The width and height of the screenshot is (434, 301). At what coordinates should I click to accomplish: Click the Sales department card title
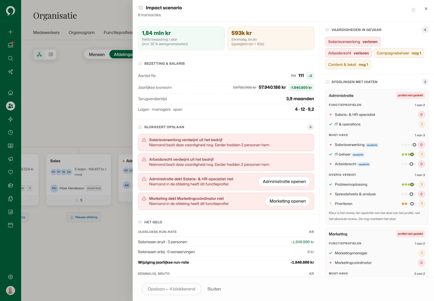point(55,161)
